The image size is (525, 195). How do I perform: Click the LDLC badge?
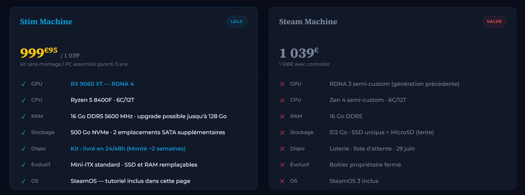pyautogui.click(x=237, y=22)
